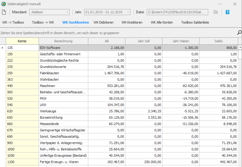Click Saldo value 442.467,00
Viewport: 242px width, 167px height.
point(218,162)
